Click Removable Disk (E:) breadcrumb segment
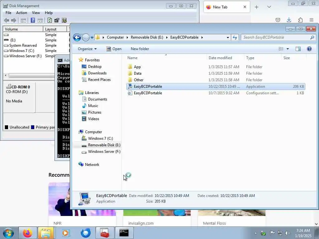 pyautogui.click(x=147, y=37)
